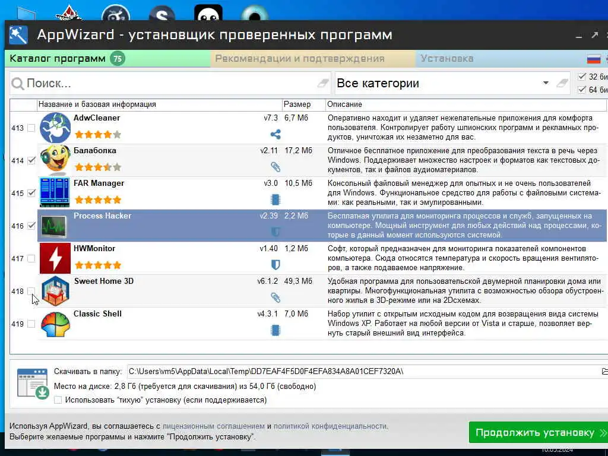
Task: Click the share icon in AdwCleaner row
Action: tap(275, 135)
